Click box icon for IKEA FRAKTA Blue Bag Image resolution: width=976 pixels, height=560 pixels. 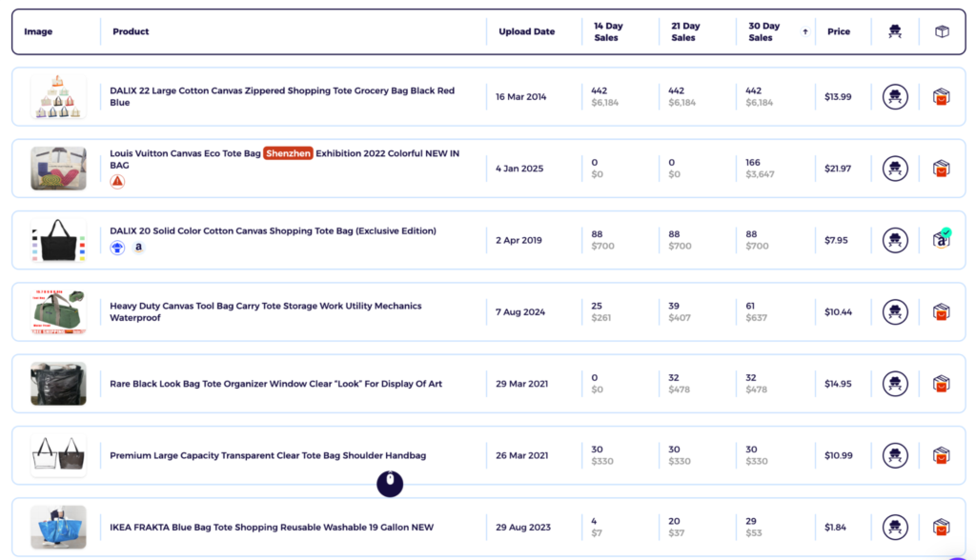click(x=941, y=528)
